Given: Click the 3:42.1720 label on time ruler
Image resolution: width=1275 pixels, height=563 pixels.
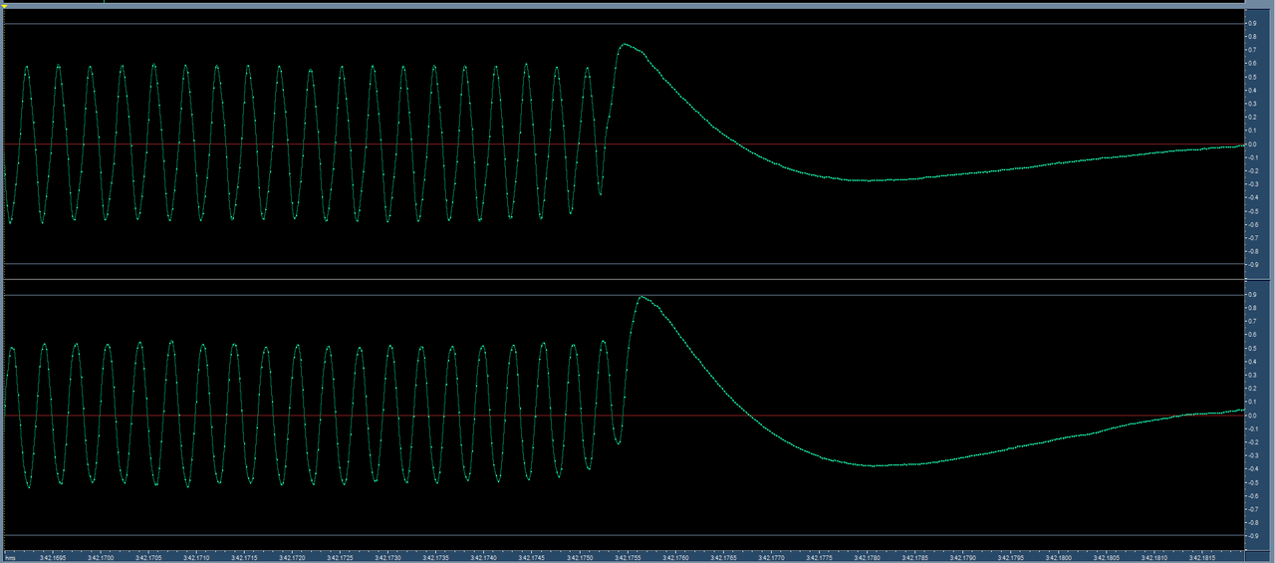Looking at the screenshot, I should (x=292, y=558).
